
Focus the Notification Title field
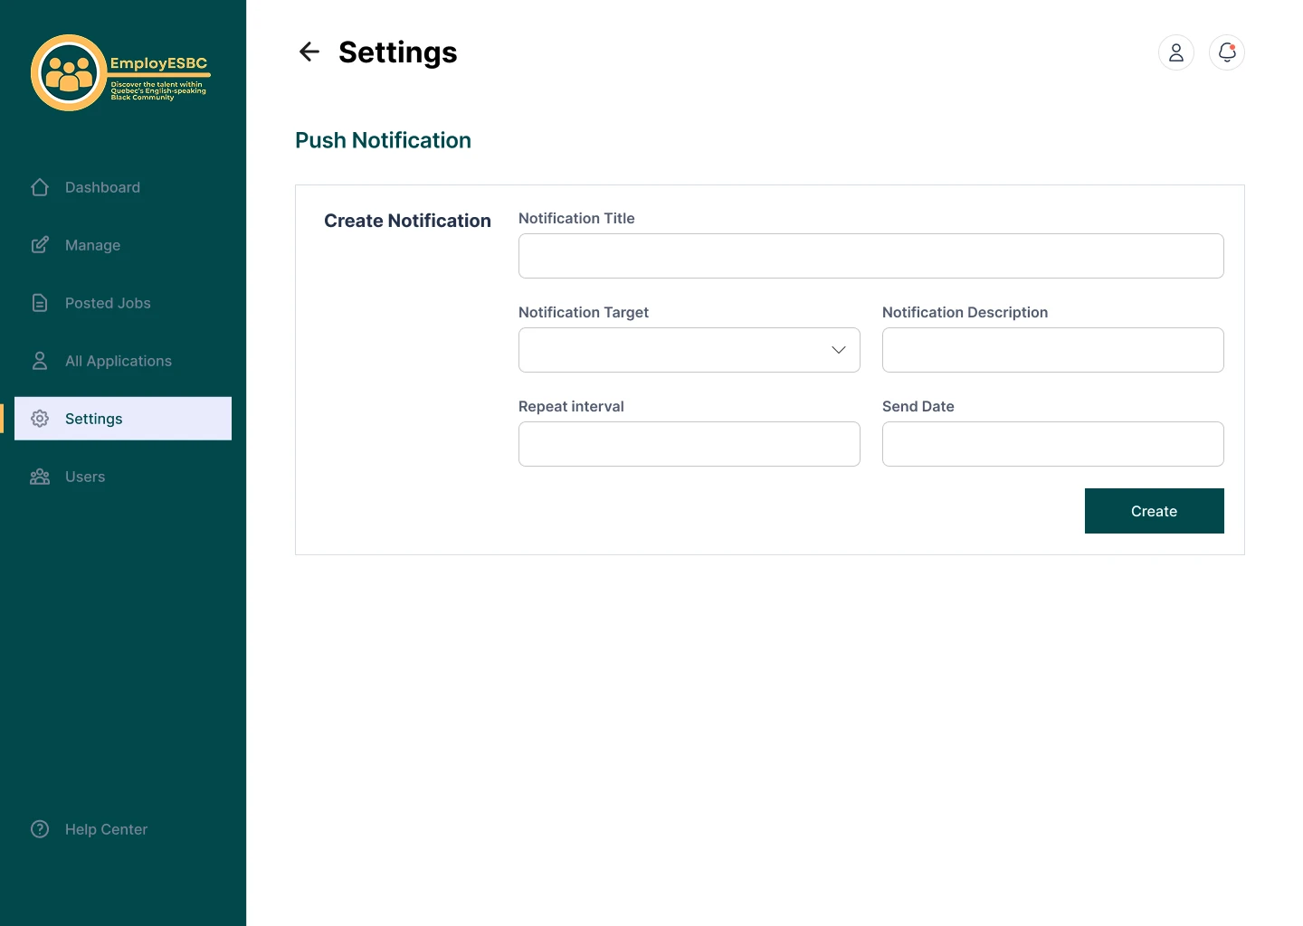tap(870, 256)
